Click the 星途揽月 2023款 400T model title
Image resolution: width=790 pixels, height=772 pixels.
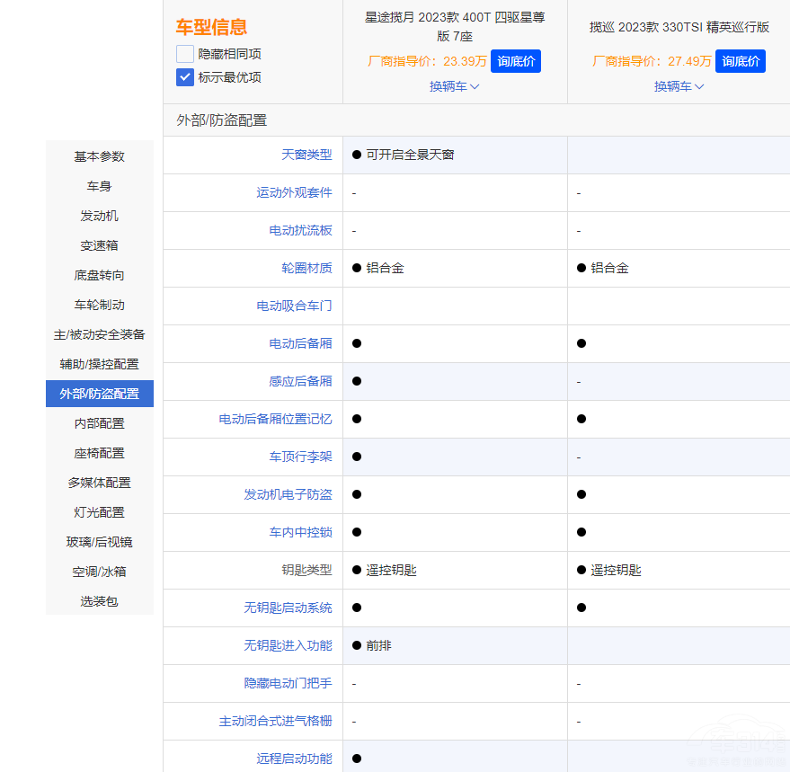455,26
